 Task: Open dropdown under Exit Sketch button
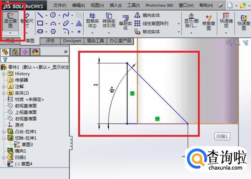pyautogui.click(x=10, y=33)
